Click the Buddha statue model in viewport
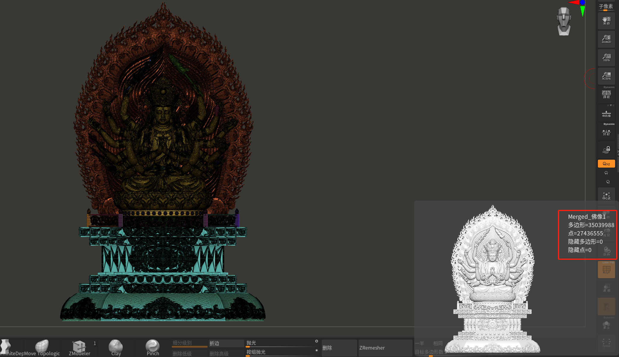Screen dimensions: 619x357 (163, 162)
